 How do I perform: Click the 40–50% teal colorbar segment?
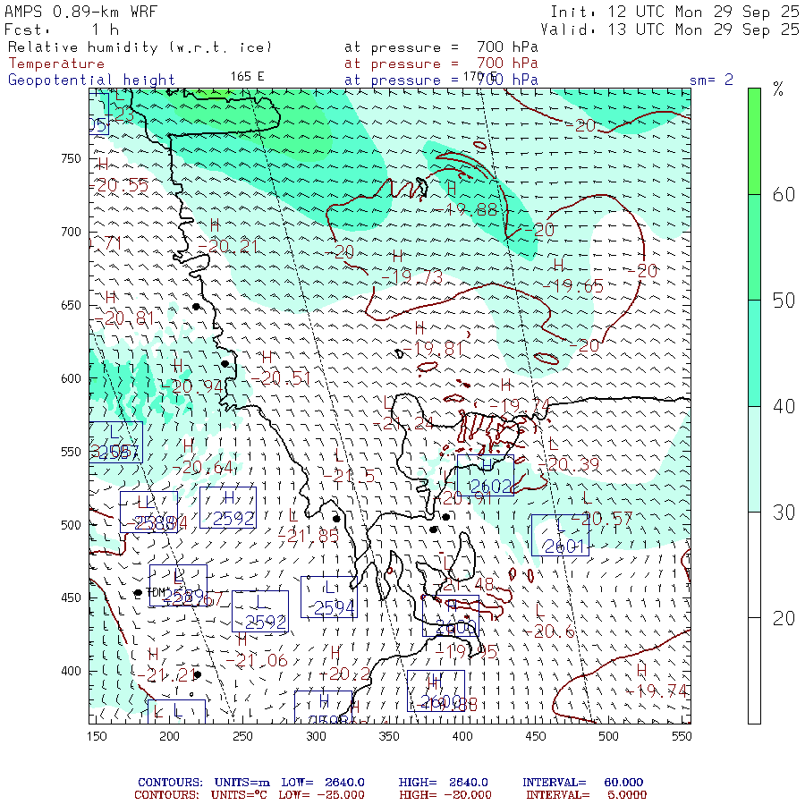point(754,353)
